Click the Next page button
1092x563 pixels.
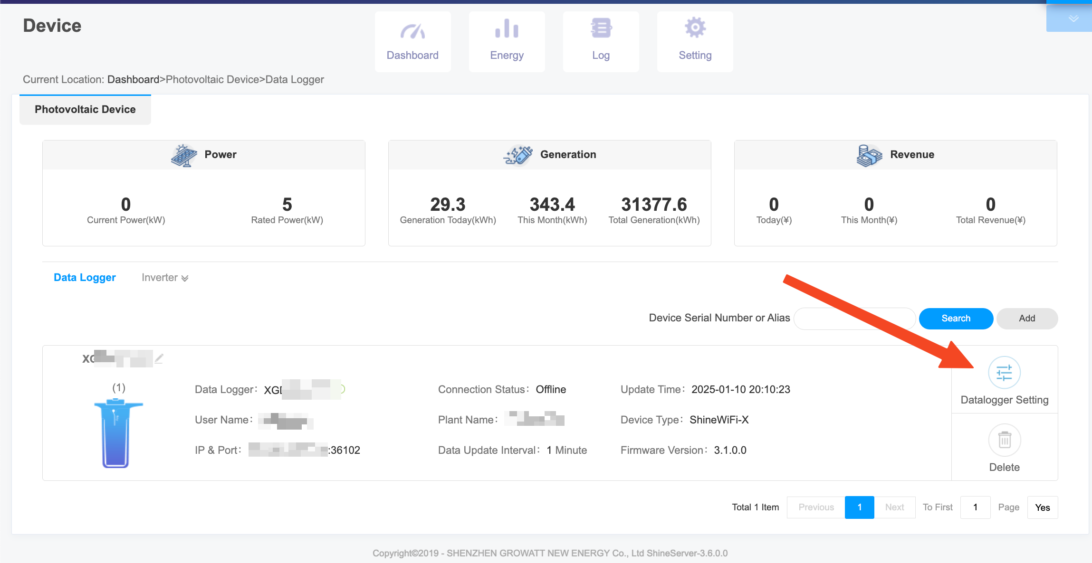(x=894, y=507)
